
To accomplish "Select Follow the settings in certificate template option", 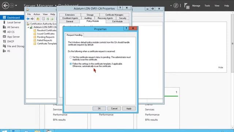I will (x=71, y=64).
